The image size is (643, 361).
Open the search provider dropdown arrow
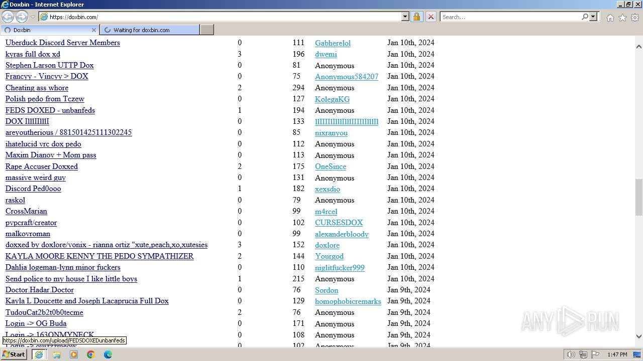[x=593, y=17]
